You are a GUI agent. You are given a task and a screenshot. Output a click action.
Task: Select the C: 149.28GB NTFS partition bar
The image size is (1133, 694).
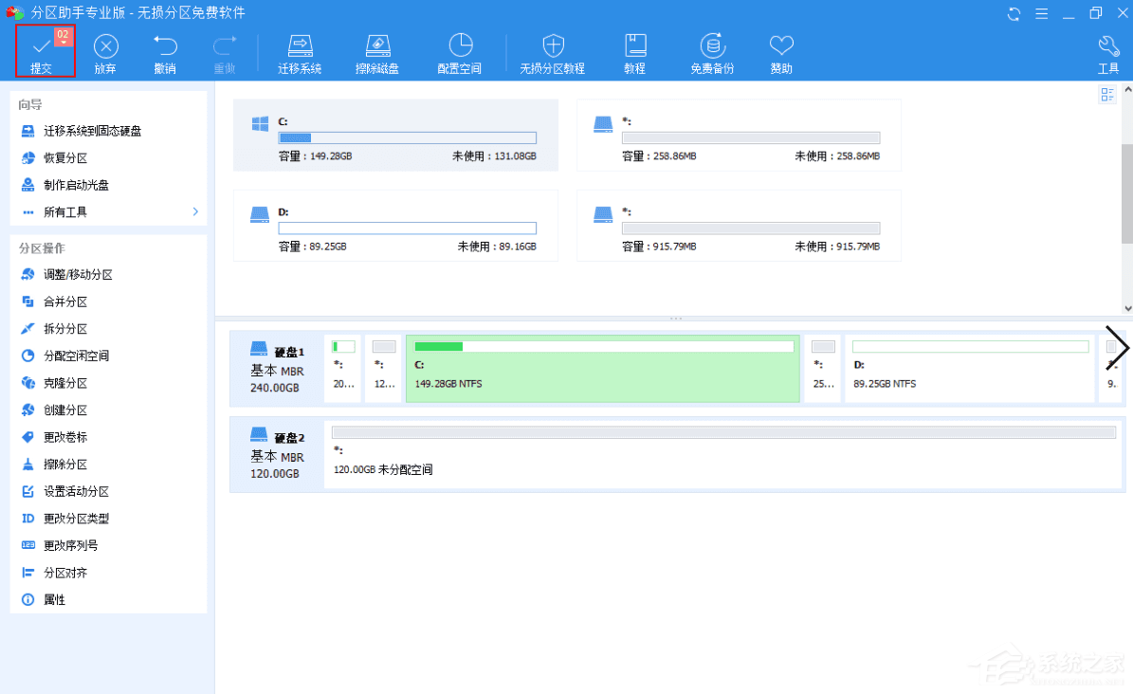coord(603,369)
